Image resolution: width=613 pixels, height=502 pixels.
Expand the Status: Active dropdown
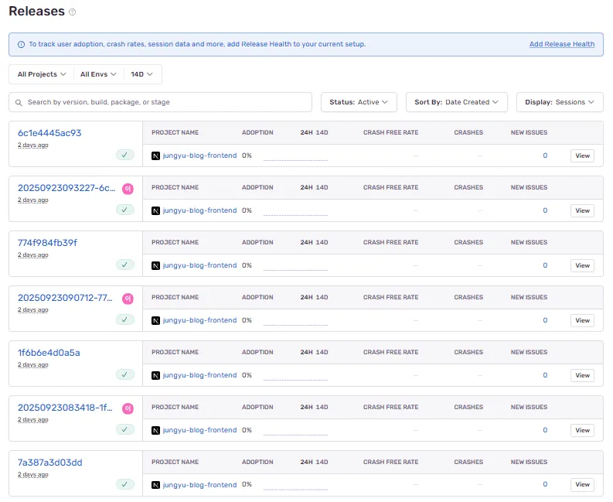tap(359, 102)
